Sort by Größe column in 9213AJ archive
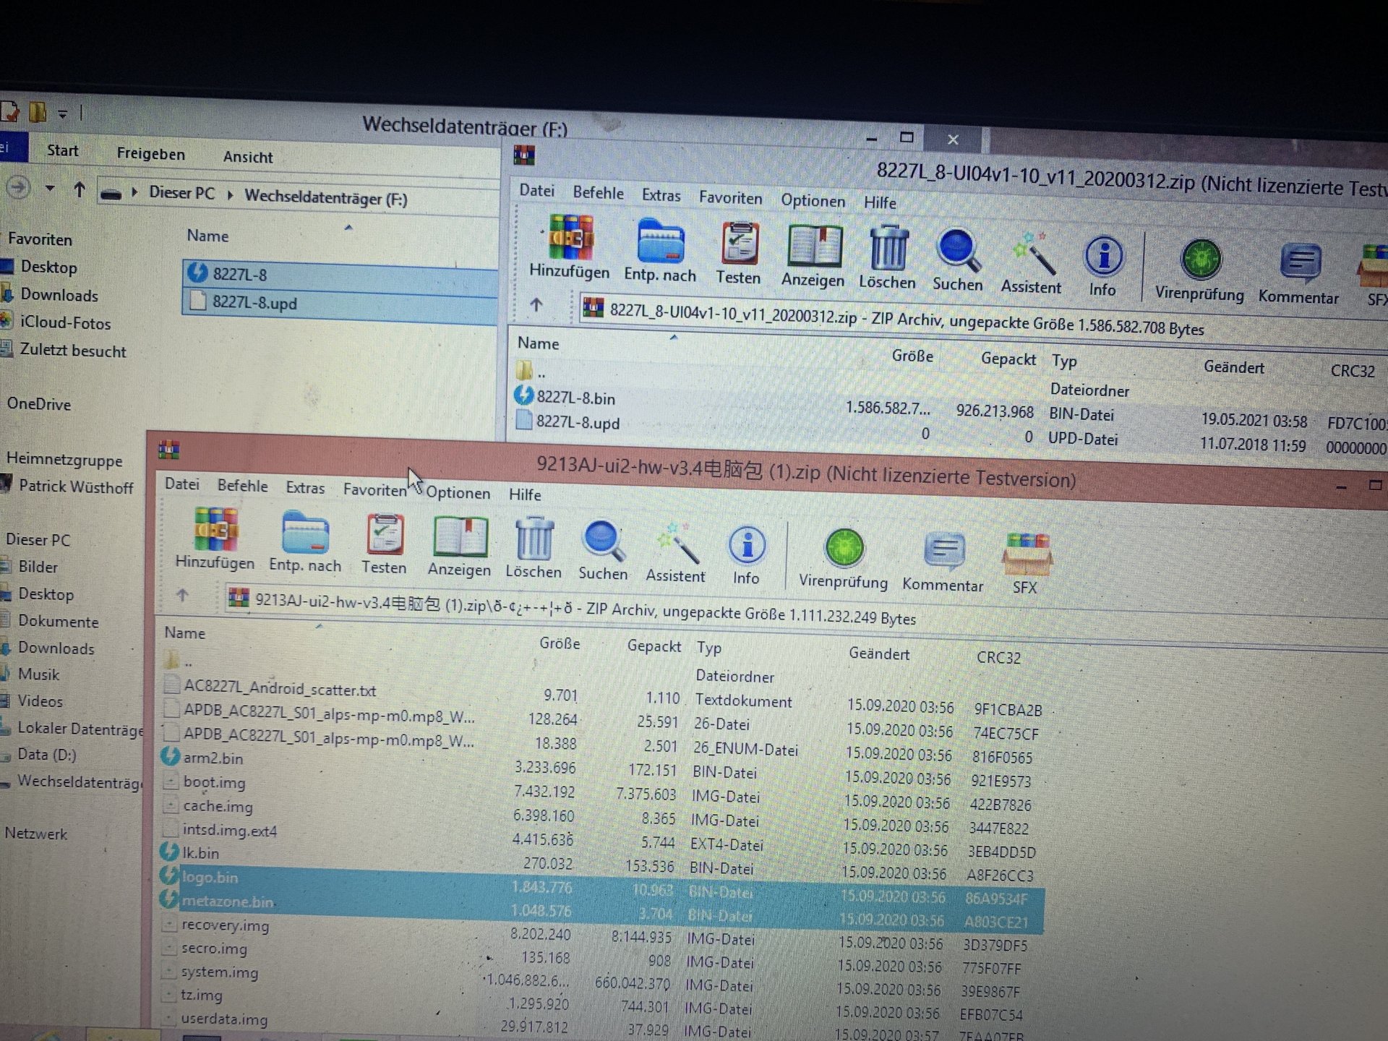The width and height of the screenshot is (1388, 1041). click(560, 643)
